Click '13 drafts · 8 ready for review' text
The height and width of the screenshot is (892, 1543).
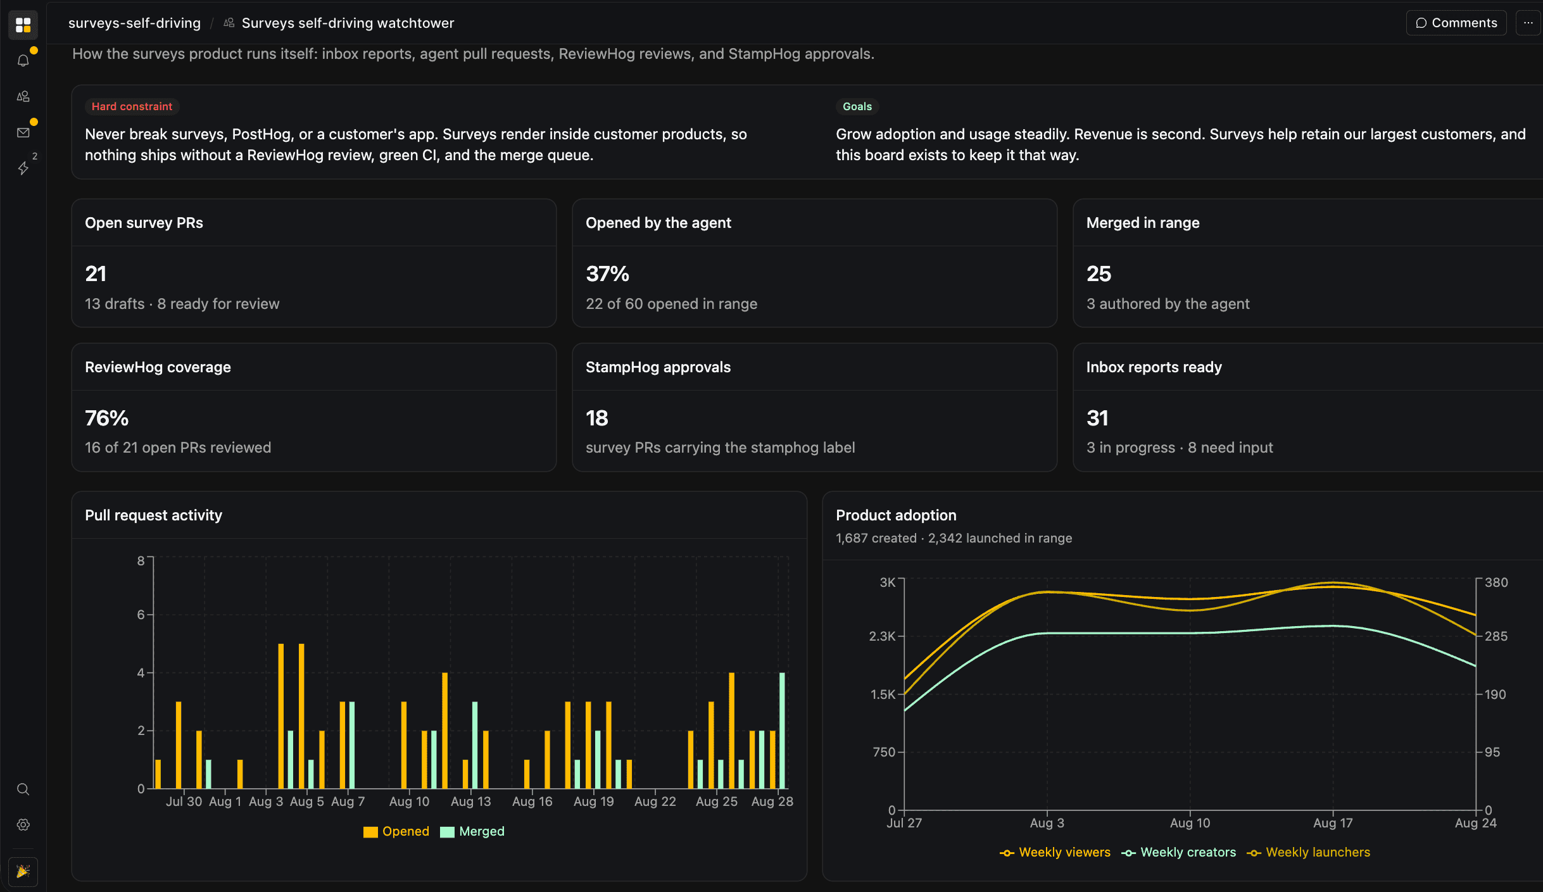[182, 304]
